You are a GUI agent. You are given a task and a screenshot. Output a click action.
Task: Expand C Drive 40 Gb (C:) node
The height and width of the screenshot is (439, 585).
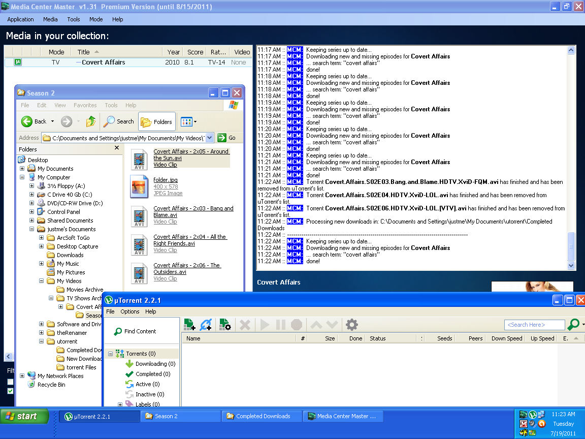tap(31, 194)
